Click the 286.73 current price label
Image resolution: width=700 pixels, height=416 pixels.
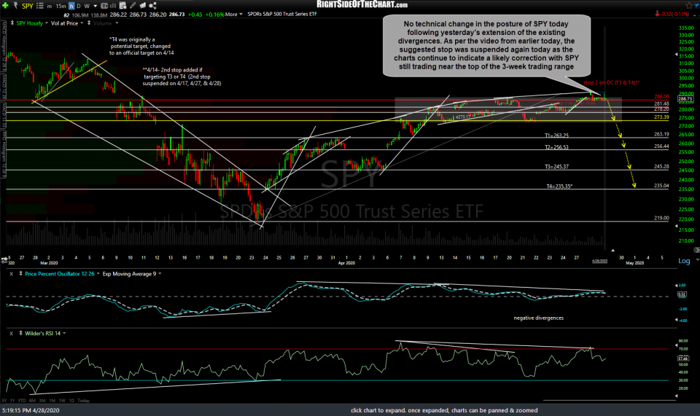point(685,98)
